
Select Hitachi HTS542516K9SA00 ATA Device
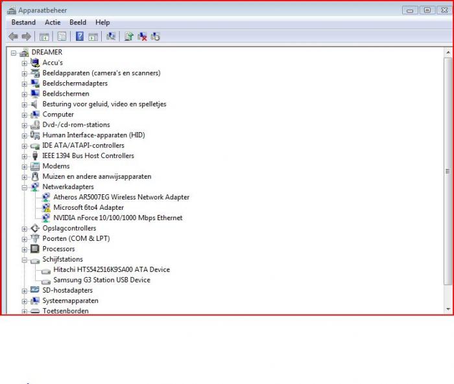click(x=112, y=270)
